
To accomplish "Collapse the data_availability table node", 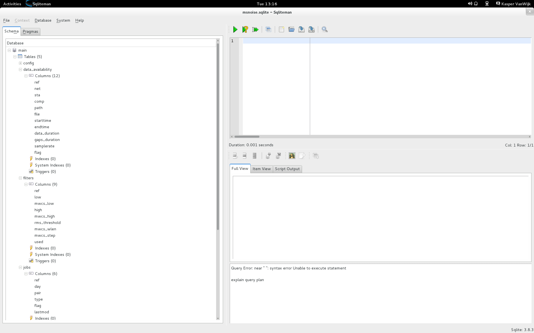I will 20,69.
